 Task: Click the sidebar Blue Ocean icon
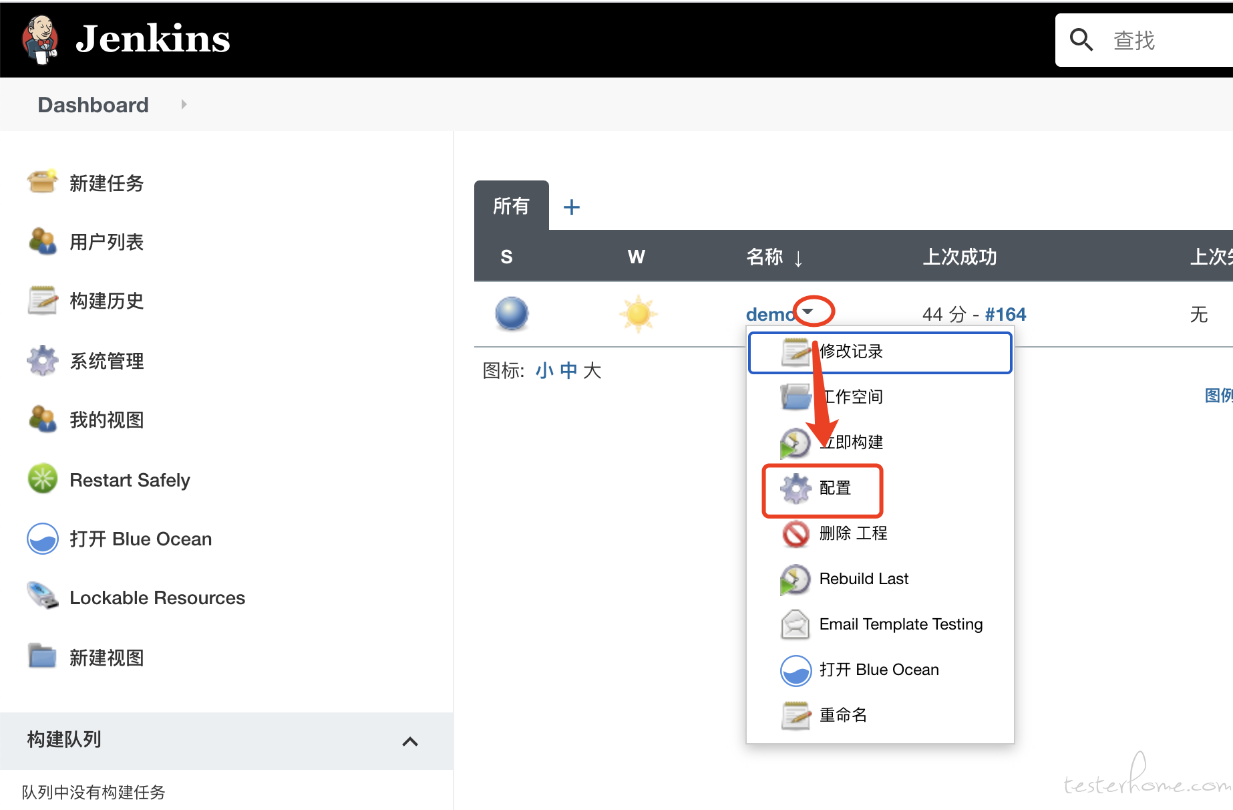click(42, 538)
